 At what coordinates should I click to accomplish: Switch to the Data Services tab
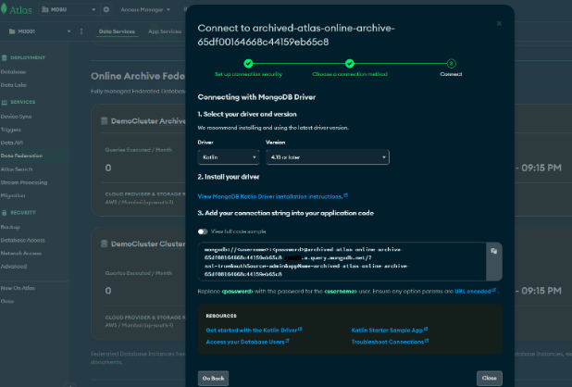(x=117, y=31)
